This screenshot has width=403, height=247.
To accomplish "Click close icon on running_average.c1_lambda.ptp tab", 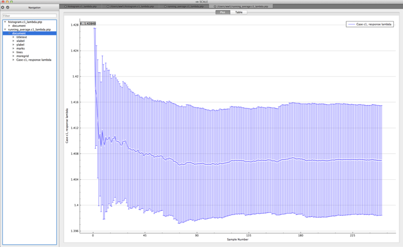I will (x=165, y=6).
